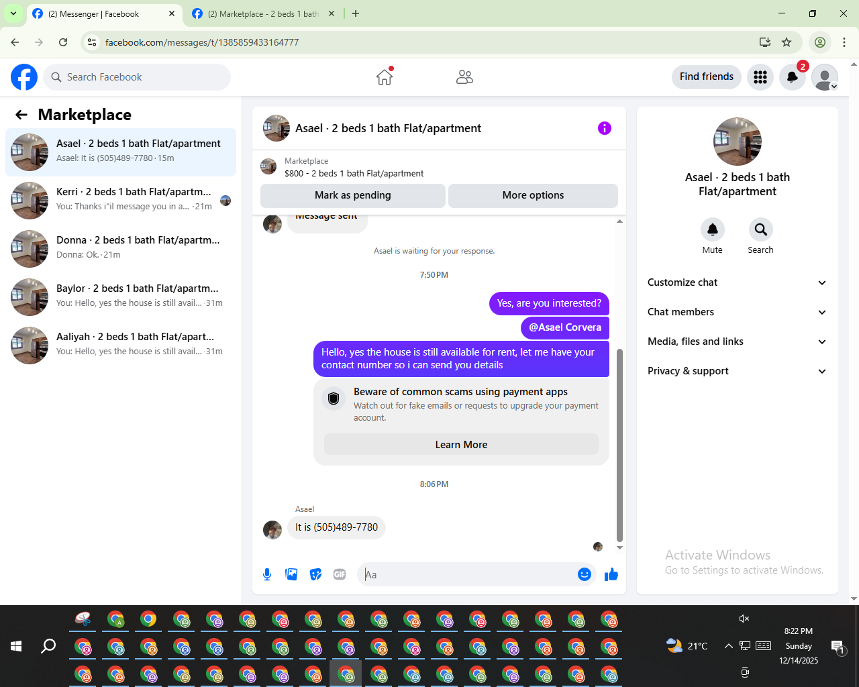This screenshot has height=687, width=859.
Task: Open the Windows Start menu
Action: click(x=16, y=646)
